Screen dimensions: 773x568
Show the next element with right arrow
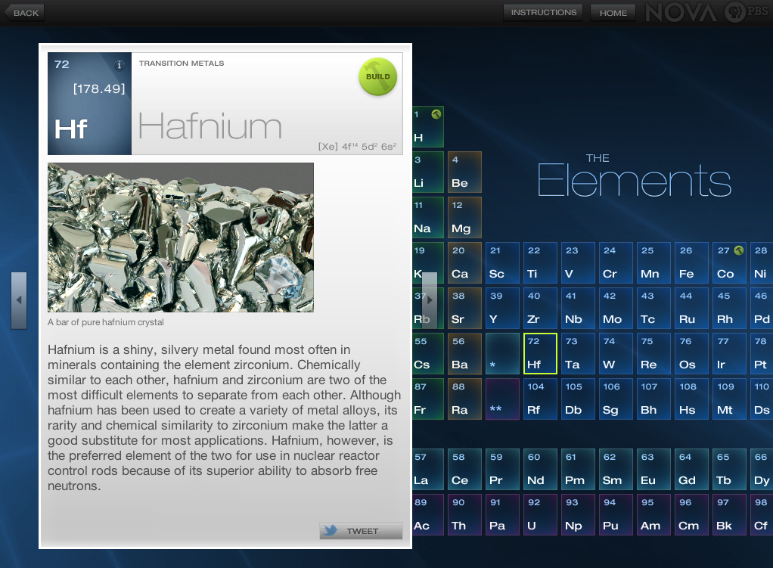coord(430,300)
